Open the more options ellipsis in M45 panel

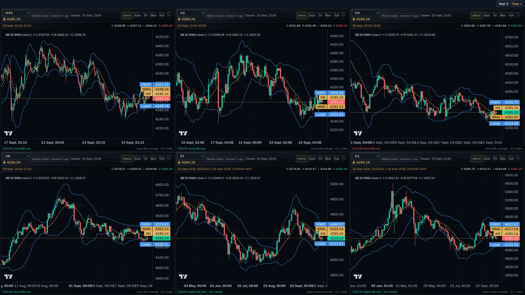[169, 16]
